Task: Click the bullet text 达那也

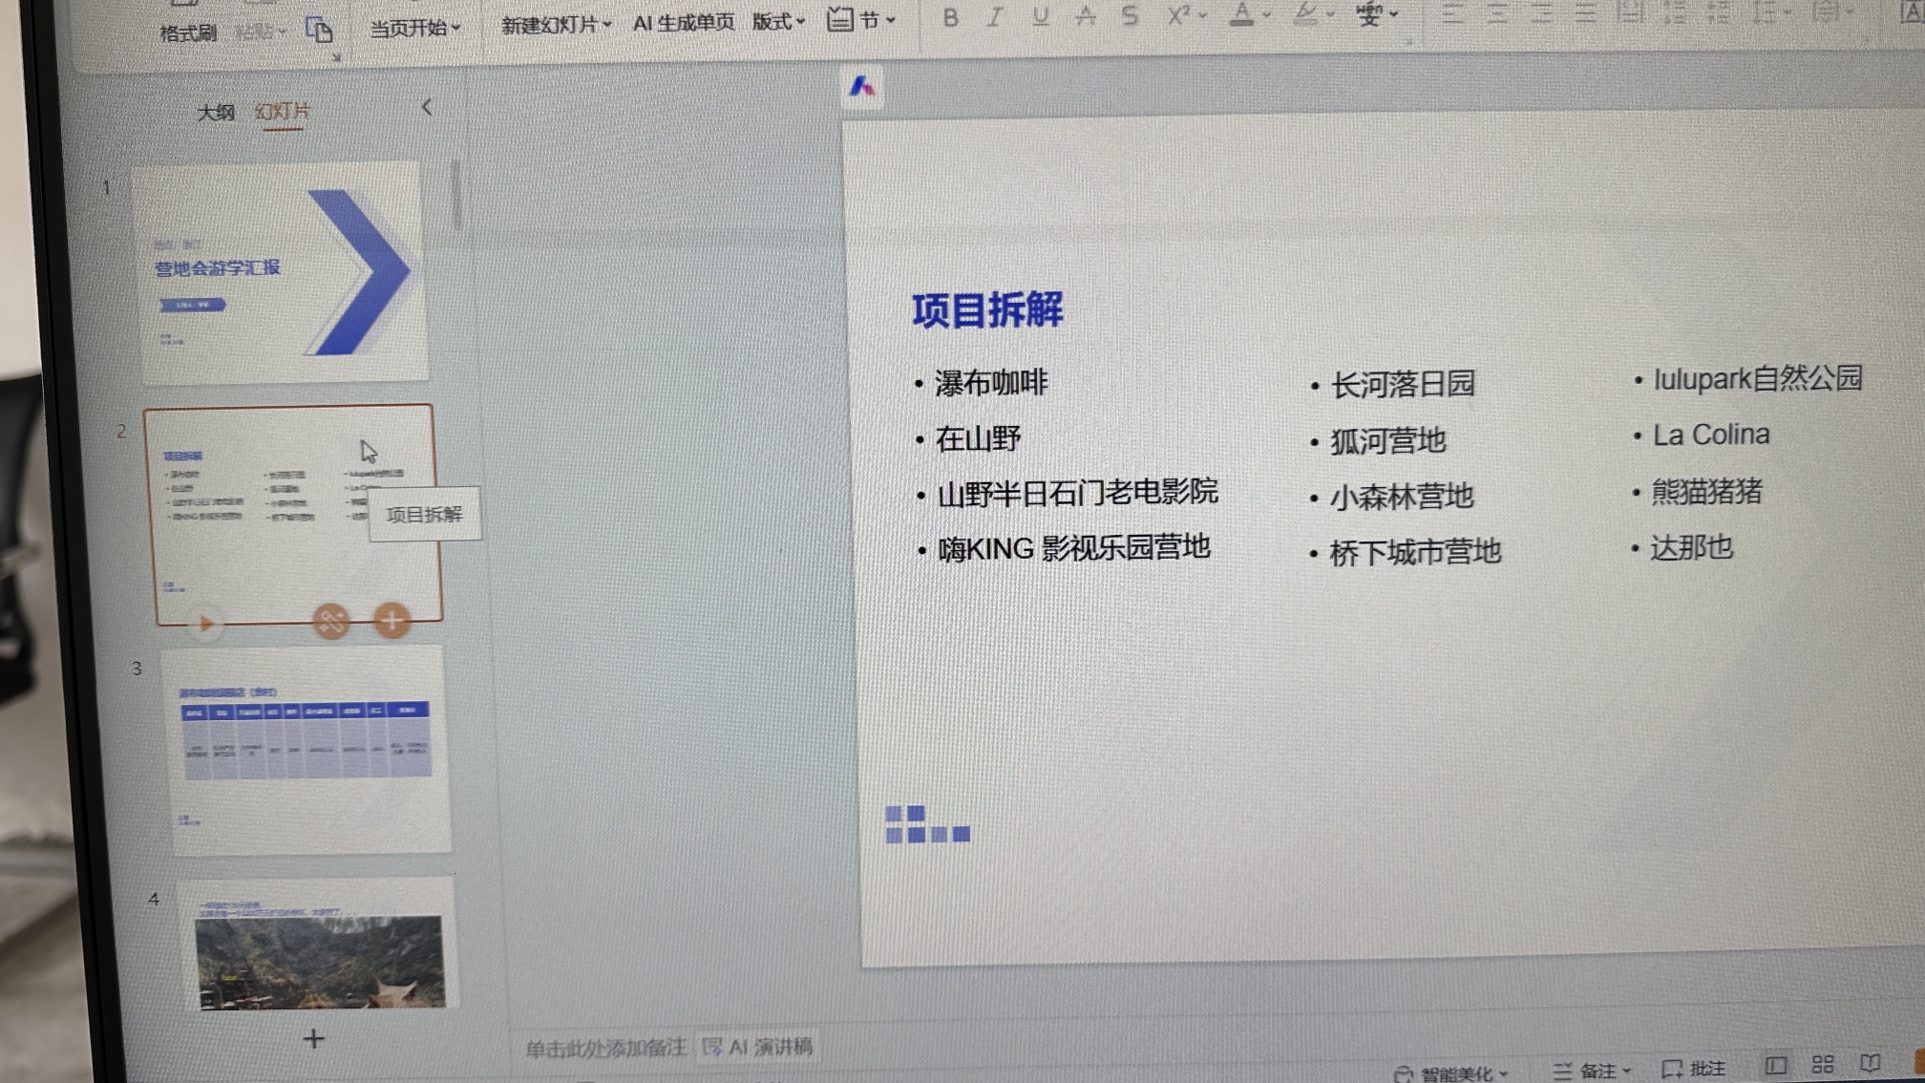Action: click(1691, 547)
